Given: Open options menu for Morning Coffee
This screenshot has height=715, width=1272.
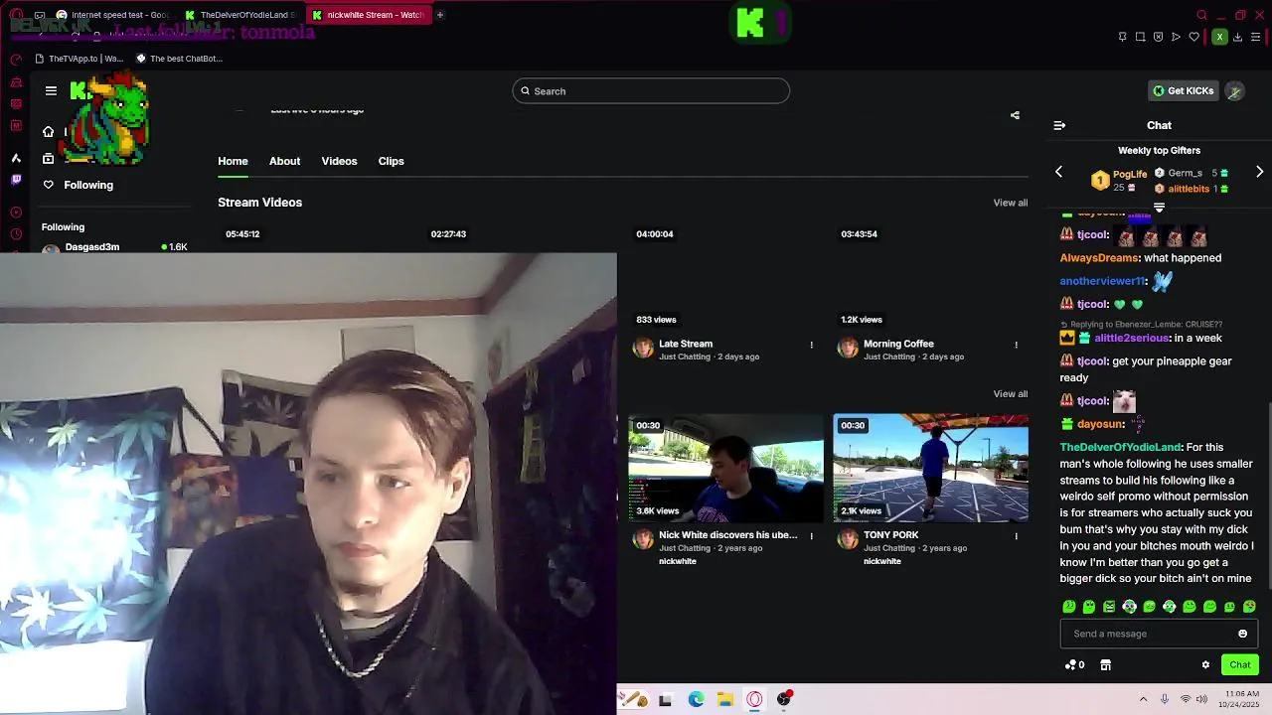Looking at the screenshot, I should (1016, 345).
